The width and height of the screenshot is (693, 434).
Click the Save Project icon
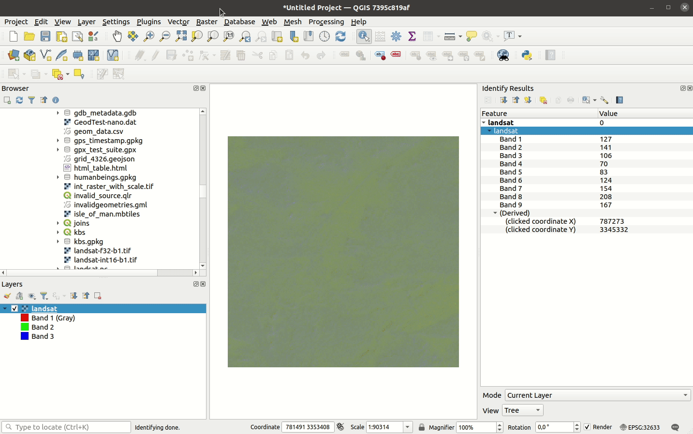tap(45, 36)
